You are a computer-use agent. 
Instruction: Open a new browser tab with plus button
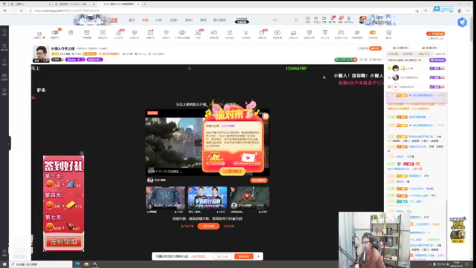coord(145,4)
